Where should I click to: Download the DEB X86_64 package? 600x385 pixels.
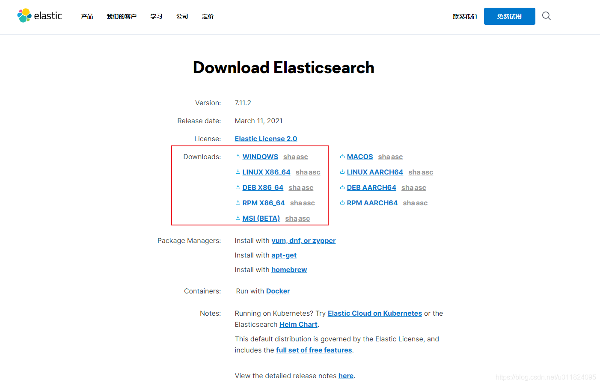pos(263,187)
